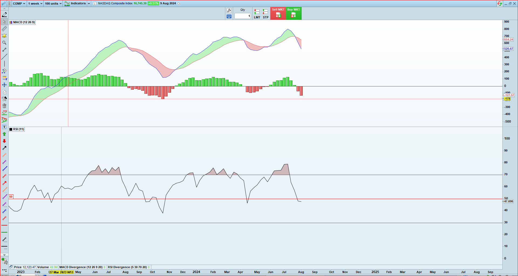Select the cursor pointer tool

pos(4,22)
